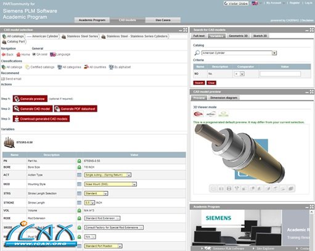Open the Log in link
Image resolution: width=315 pixels, height=251 pixels.
[x=308, y=3]
